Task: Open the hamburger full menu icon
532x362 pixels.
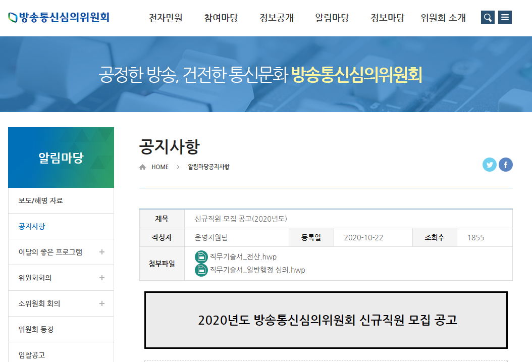Action: click(x=505, y=17)
